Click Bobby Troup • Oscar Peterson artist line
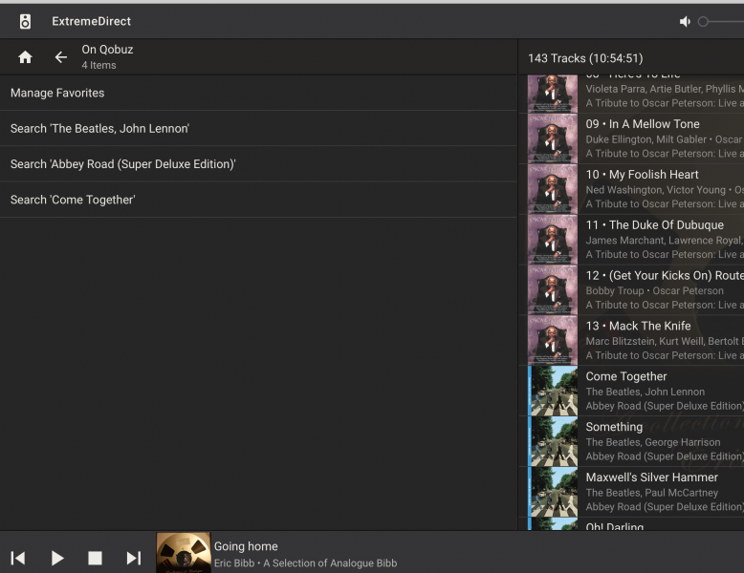Viewport: 744px width, 573px height. 655,291
